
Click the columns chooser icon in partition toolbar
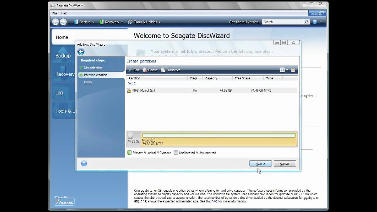pyautogui.click(x=293, y=70)
